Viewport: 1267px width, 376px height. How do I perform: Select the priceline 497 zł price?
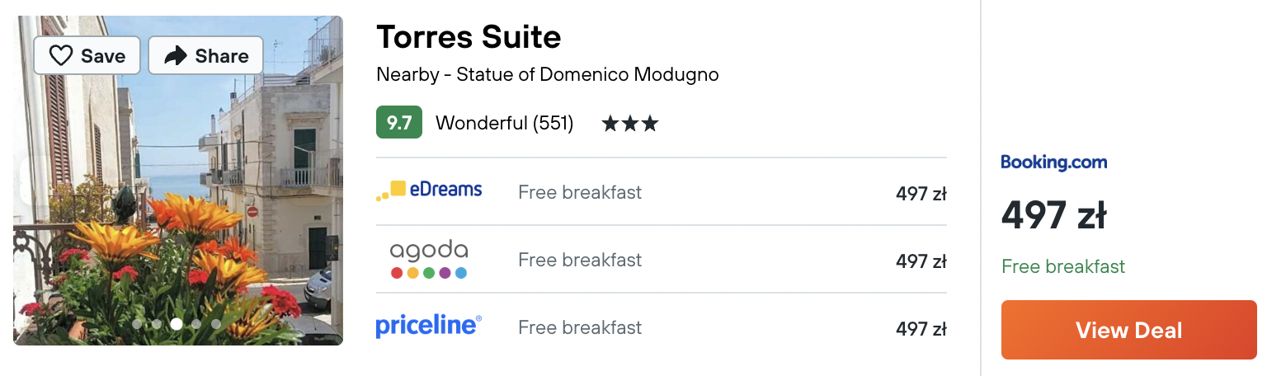click(921, 329)
